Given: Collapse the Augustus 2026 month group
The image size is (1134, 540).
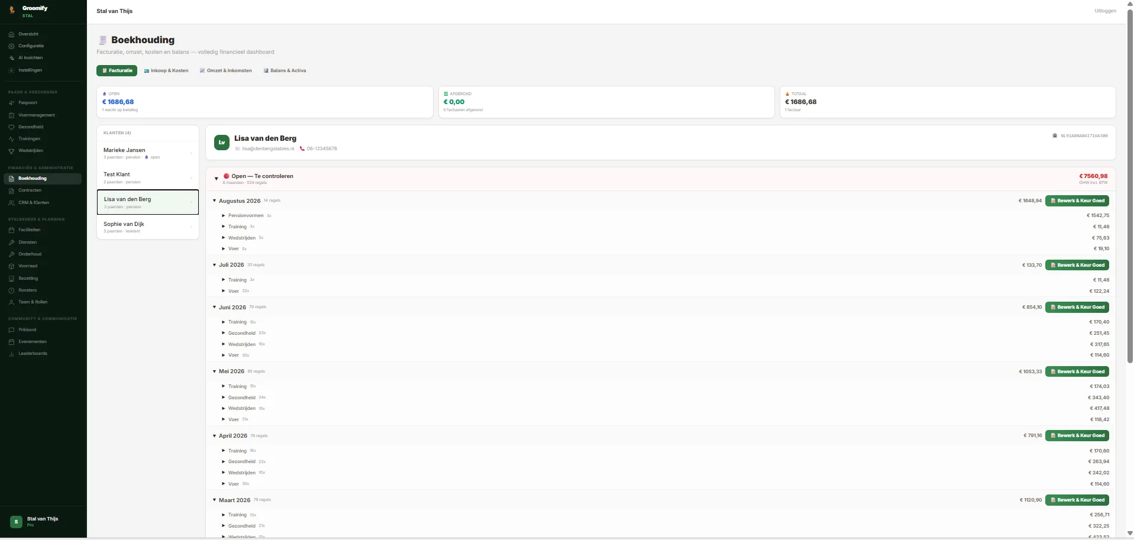Looking at the screenshot, I should tap(214, 201).
